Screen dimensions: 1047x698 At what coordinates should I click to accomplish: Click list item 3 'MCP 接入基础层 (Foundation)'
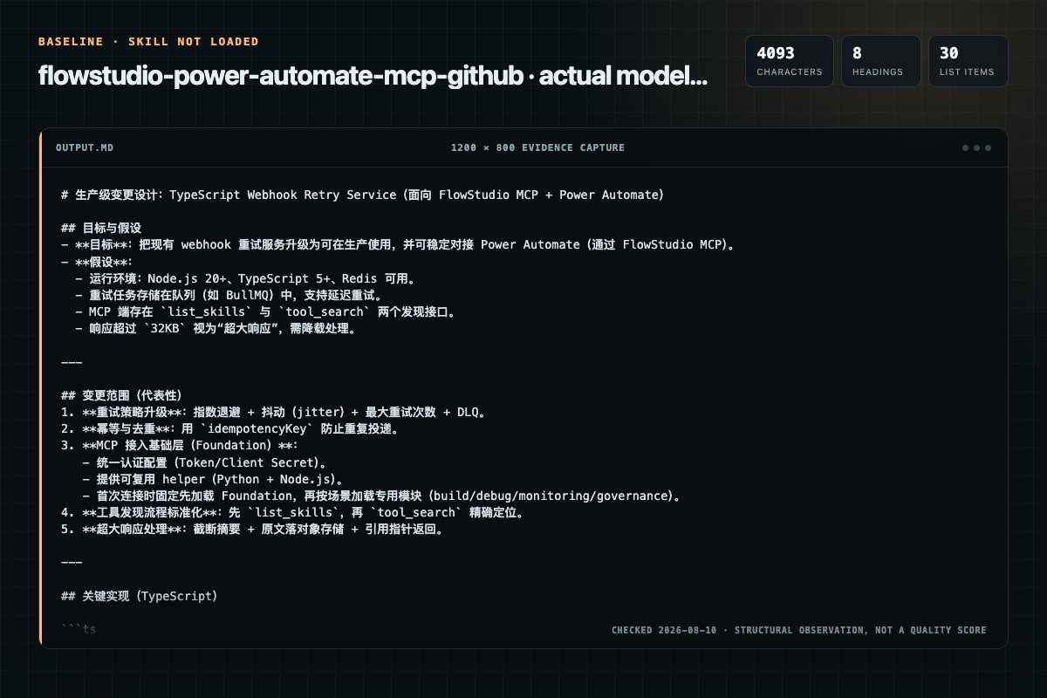[180, 445]
